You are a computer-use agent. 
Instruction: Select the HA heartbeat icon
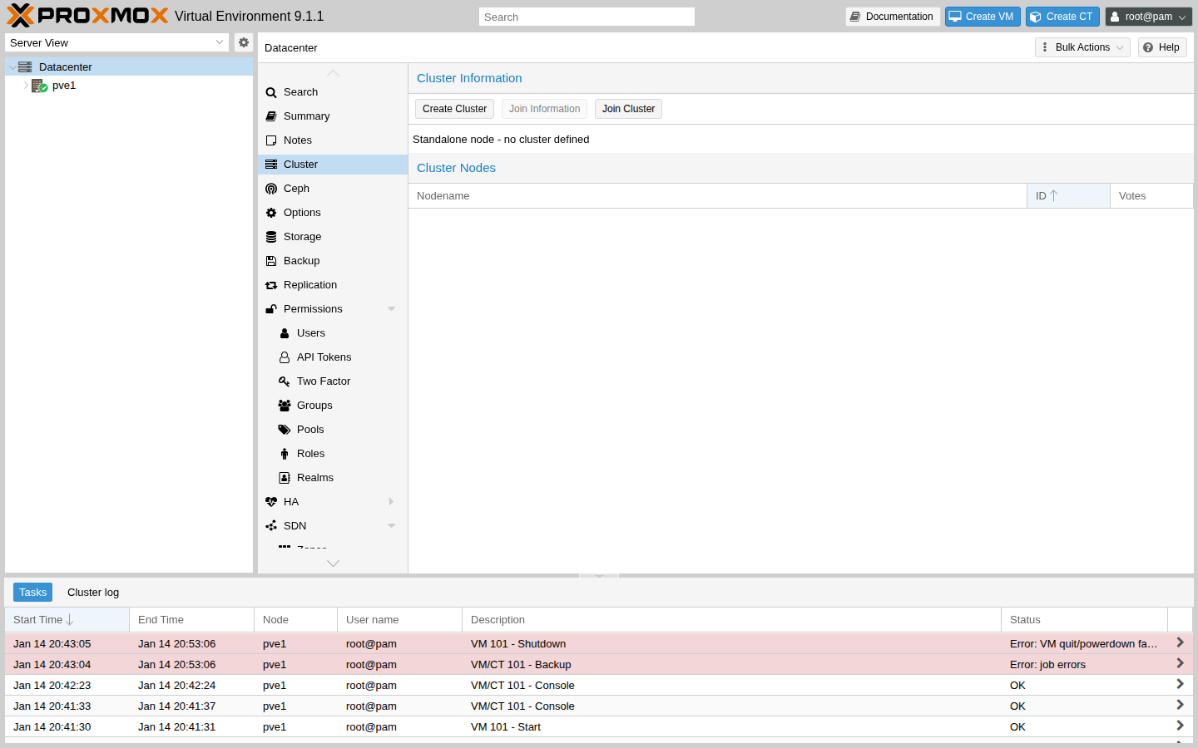tap(271, 502)
